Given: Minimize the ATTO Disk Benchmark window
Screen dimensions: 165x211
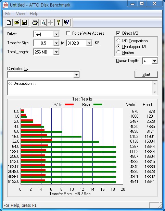Looking at the screenshot, I should coord(132,4).
